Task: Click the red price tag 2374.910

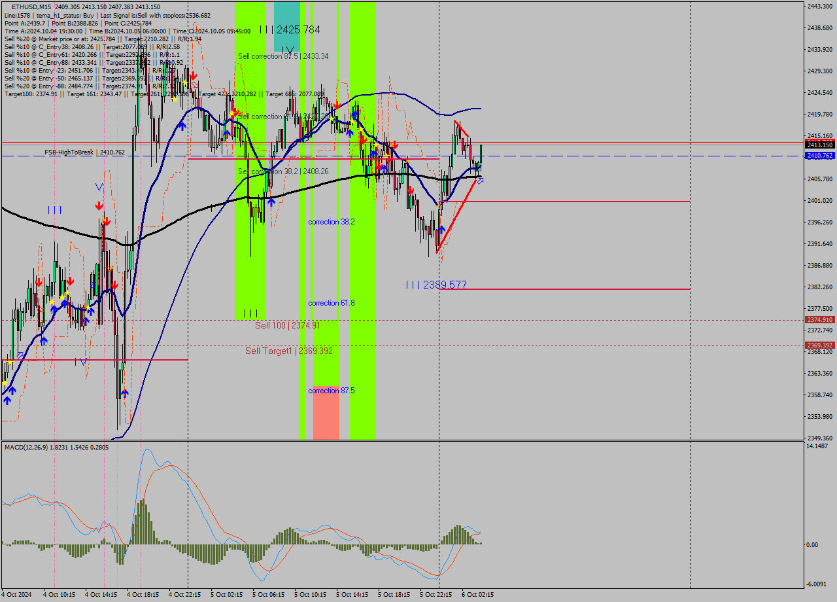Action: click(x=819, y=319)
